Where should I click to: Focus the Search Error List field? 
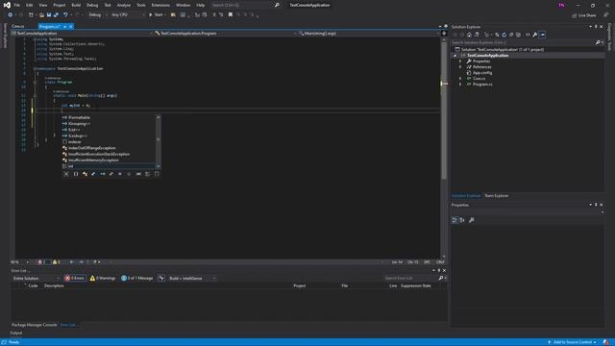pos(410,278)
